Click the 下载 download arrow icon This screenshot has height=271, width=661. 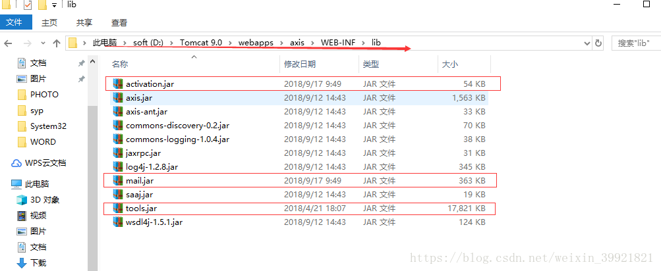[22, 263]
